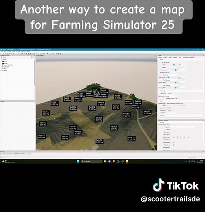Click the Play button in the toolbar
The width and height of the screenshot is (205, 212).
click(45, 54)
